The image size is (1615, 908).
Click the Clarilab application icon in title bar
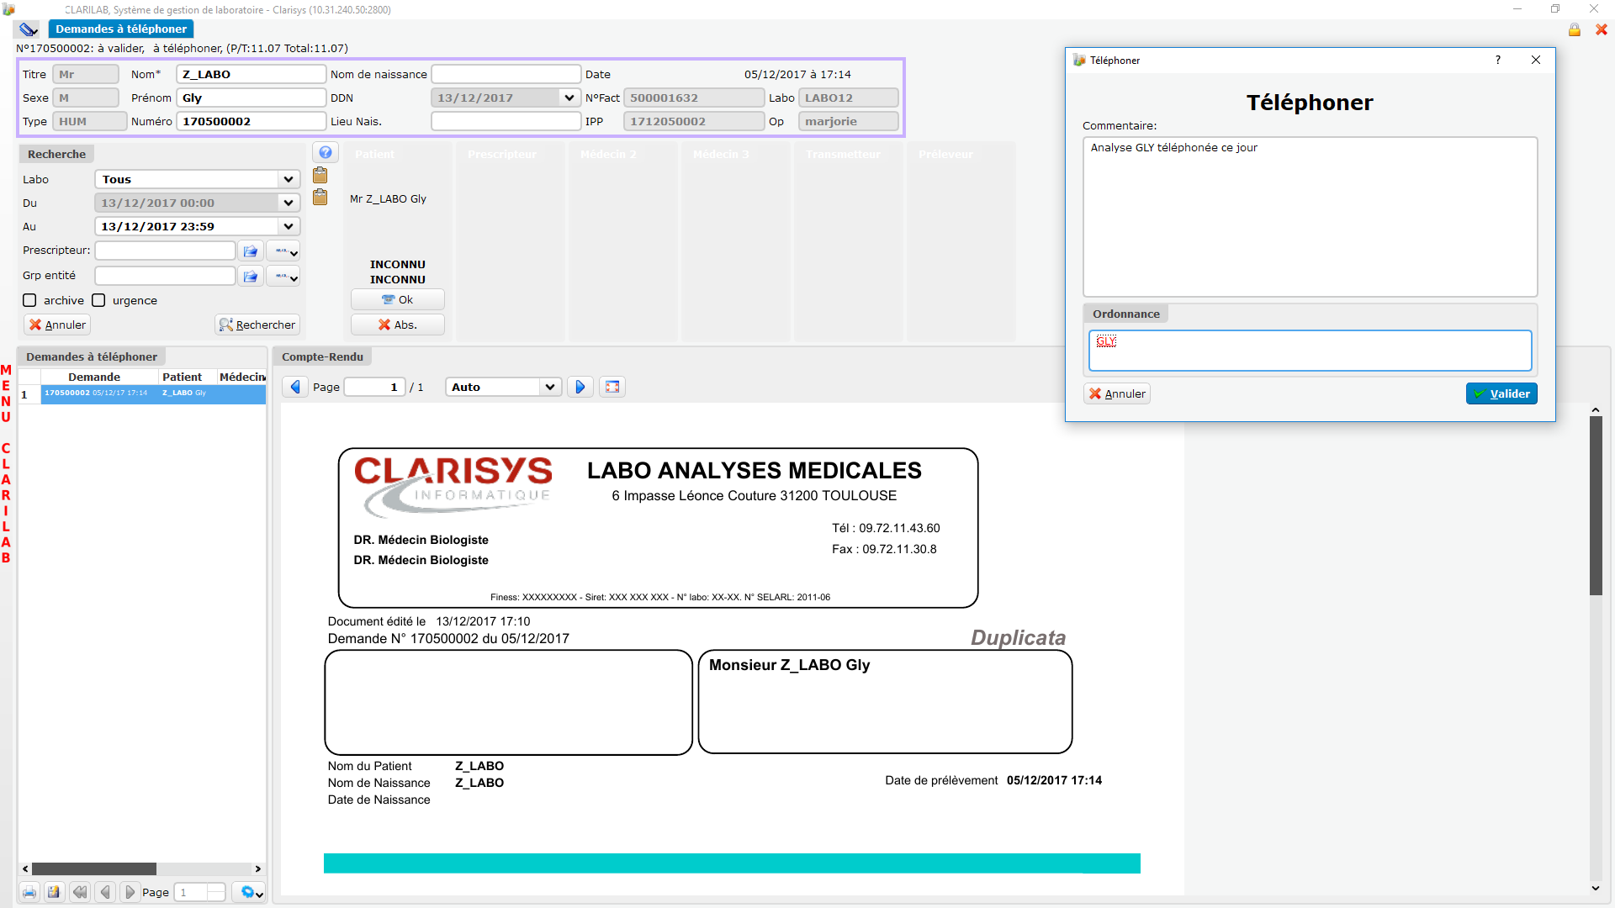coord(8,9)
